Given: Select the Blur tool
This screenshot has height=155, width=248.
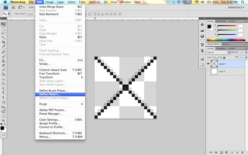Looking at the screenshot, I should (x=3, y=79).
